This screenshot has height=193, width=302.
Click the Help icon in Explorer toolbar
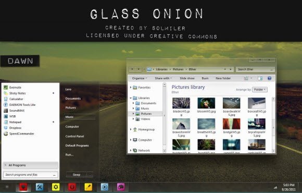(x=269, y=78)
